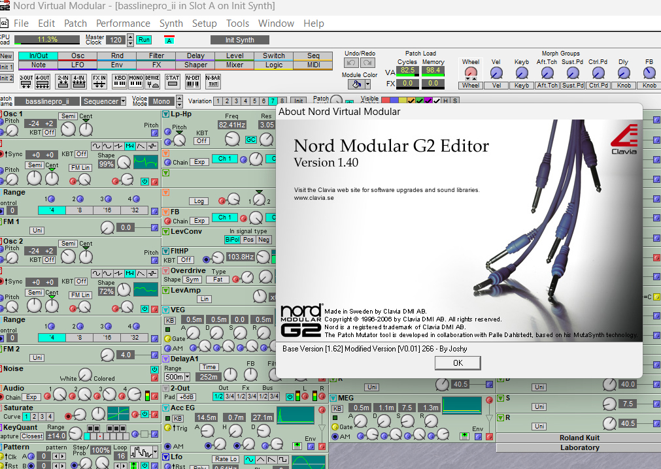Click the Ctrl.Pd morph group knob
The width and height of the screenshot is (661, 469).
coord(598,73)
